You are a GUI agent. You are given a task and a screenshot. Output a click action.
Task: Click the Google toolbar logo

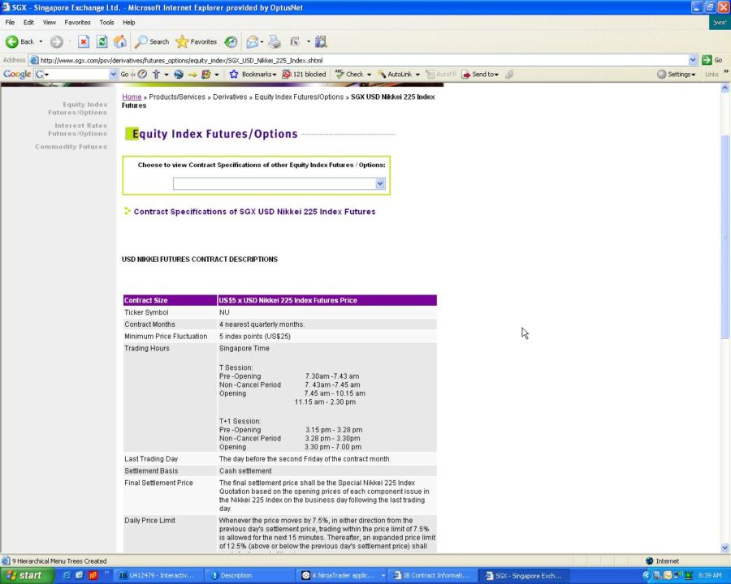[17, 74]
